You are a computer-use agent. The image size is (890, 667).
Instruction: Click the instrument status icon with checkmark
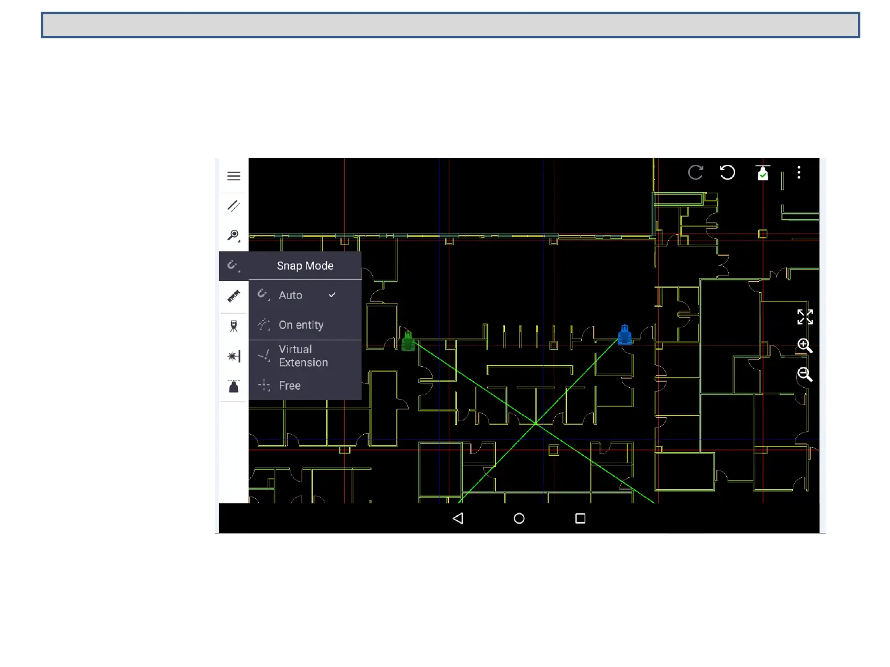[763, 173]
